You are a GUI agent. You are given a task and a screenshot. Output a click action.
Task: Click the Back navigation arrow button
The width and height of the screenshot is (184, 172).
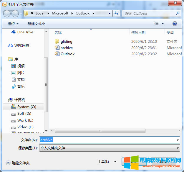pos(7,14)
